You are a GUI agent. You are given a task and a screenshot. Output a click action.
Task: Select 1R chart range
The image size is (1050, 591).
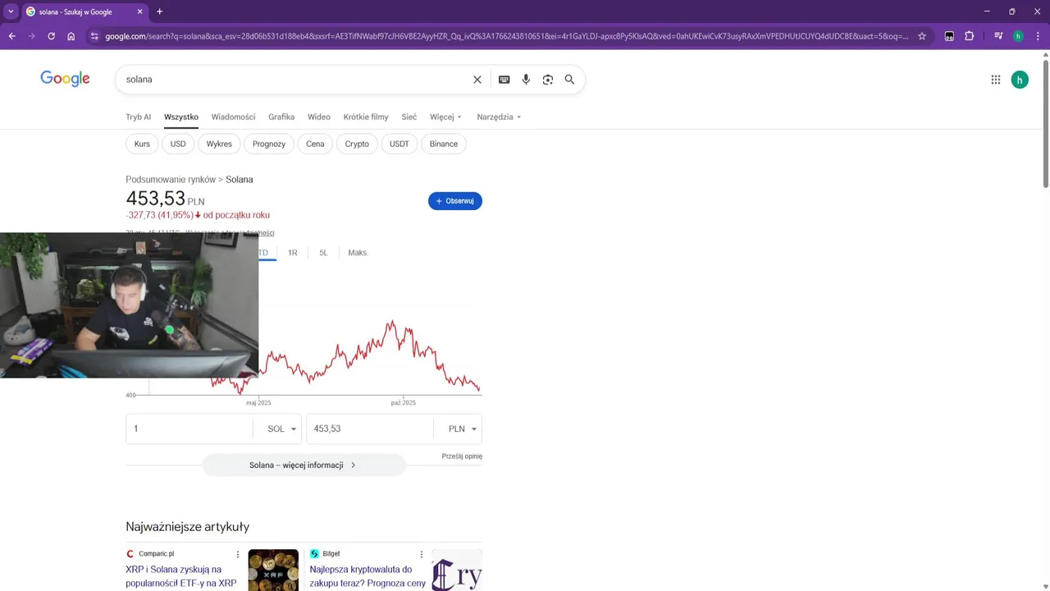pos(293,253)
